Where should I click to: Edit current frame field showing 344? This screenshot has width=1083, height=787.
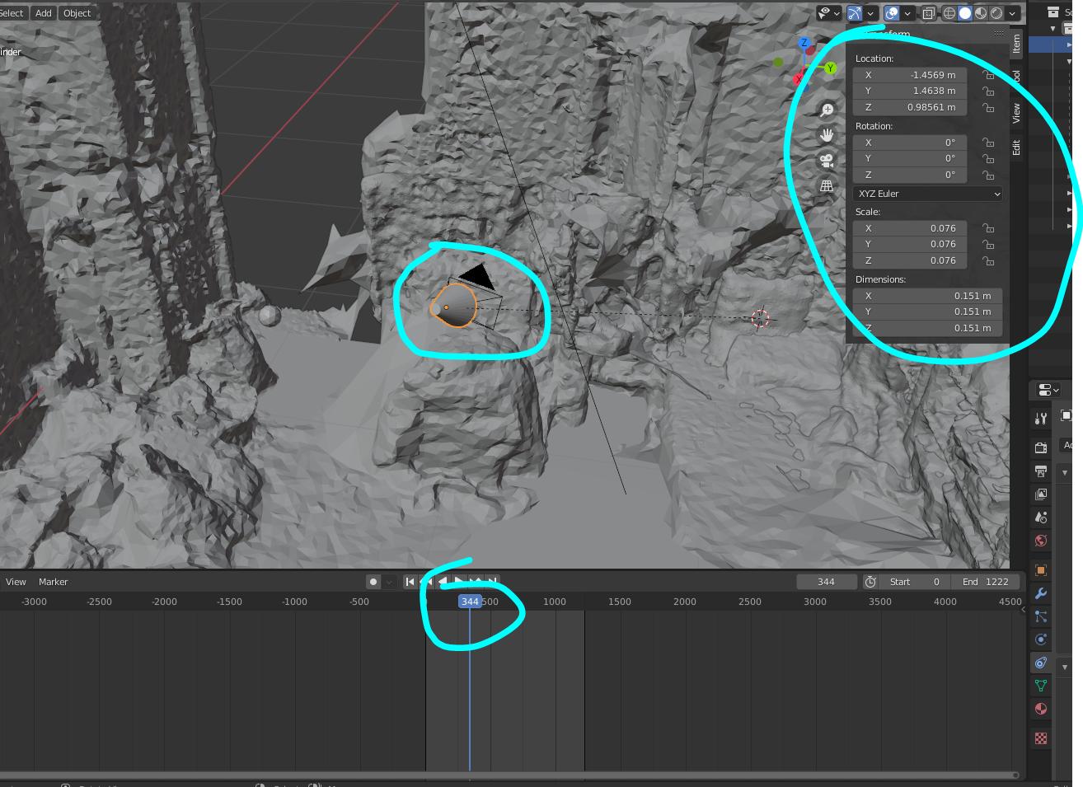827,582
